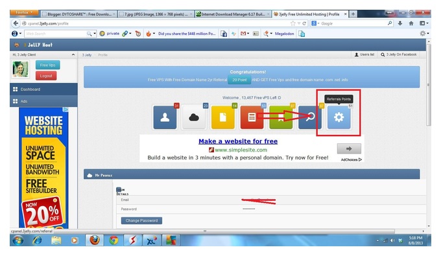This screenshot has width=441, height=256.
Task: Switch to the 7.jpg JPEG Image tab
Action: (x=156, y=14)
